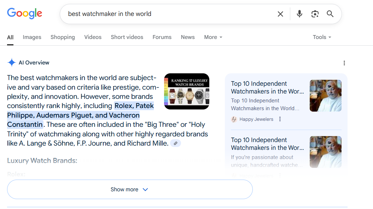Screen dimensions: 373x209
Task: Click the Happy Jewelers favicon
Action: [x=234, y=119]
